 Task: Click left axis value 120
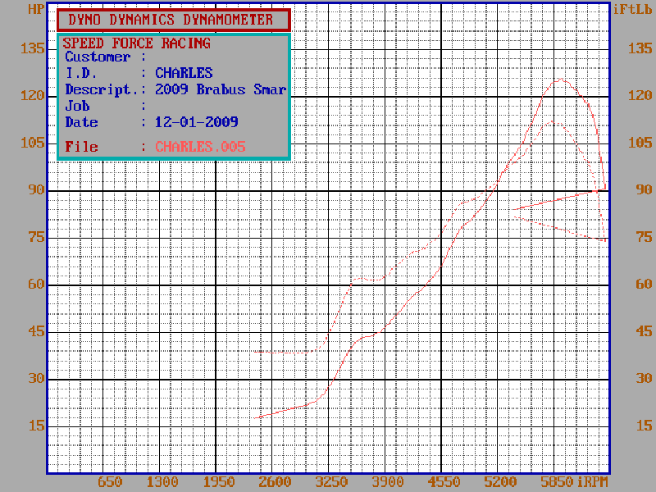pos(33,96)
